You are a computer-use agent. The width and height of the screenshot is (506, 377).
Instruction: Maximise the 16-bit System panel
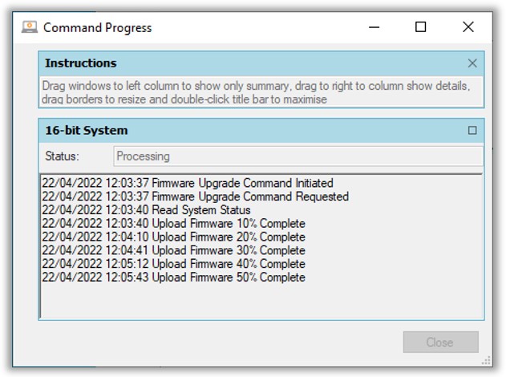pyautogui.click(x=472, y=131)
